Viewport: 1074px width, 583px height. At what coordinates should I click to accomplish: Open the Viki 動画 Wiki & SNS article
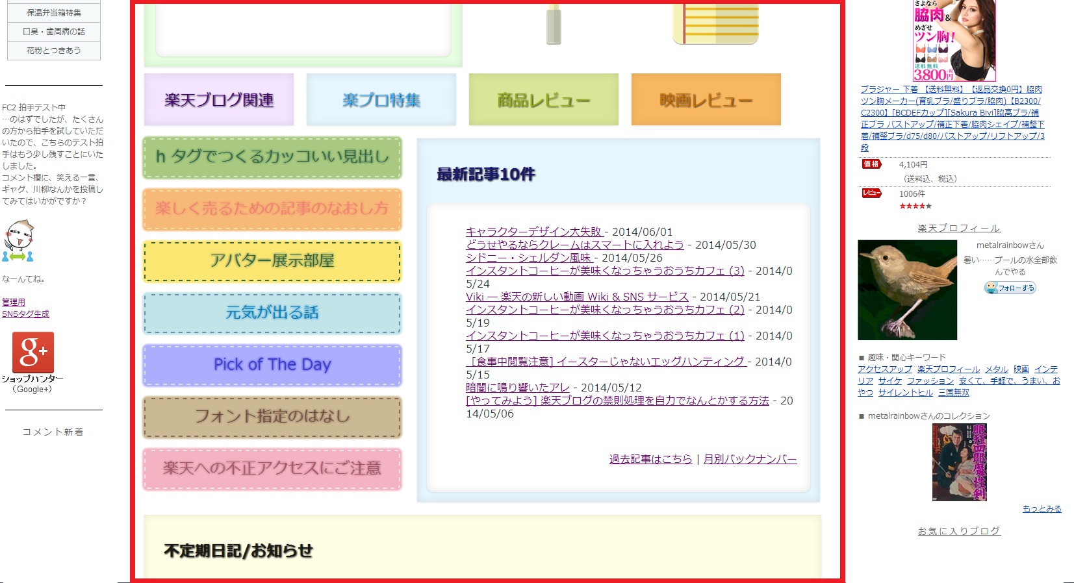[x=577, y=297]
